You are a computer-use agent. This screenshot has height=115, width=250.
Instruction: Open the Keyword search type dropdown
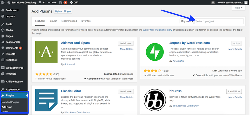tap(187, 21)
